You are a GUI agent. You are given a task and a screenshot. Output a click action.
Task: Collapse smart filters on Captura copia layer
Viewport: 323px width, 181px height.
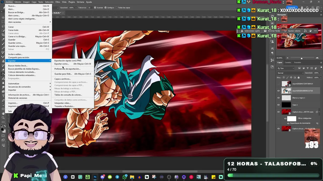pos(319,112)
